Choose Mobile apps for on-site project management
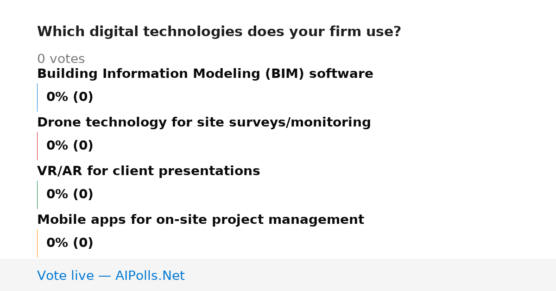The image size is (556, 291). point(201,220)
